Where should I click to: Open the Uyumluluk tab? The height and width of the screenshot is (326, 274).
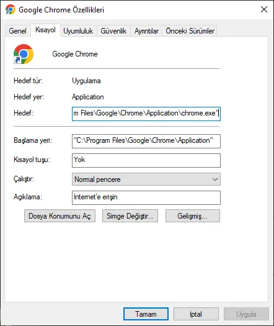[x=78, y=31]
